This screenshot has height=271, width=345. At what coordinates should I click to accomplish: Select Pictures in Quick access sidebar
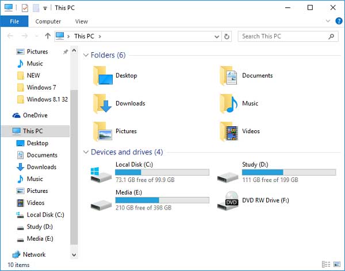pos(37,52)
